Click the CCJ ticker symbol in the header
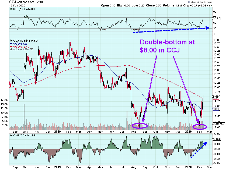This screenshot has height=170, width=226. [13, 2]
